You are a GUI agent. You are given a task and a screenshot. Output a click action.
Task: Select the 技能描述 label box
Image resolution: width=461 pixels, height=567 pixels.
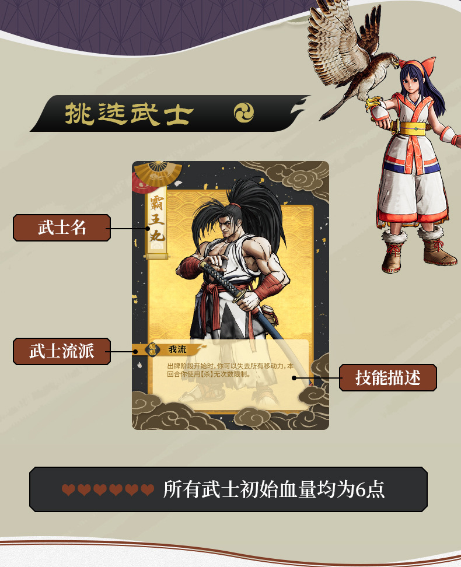pos(388,377)
